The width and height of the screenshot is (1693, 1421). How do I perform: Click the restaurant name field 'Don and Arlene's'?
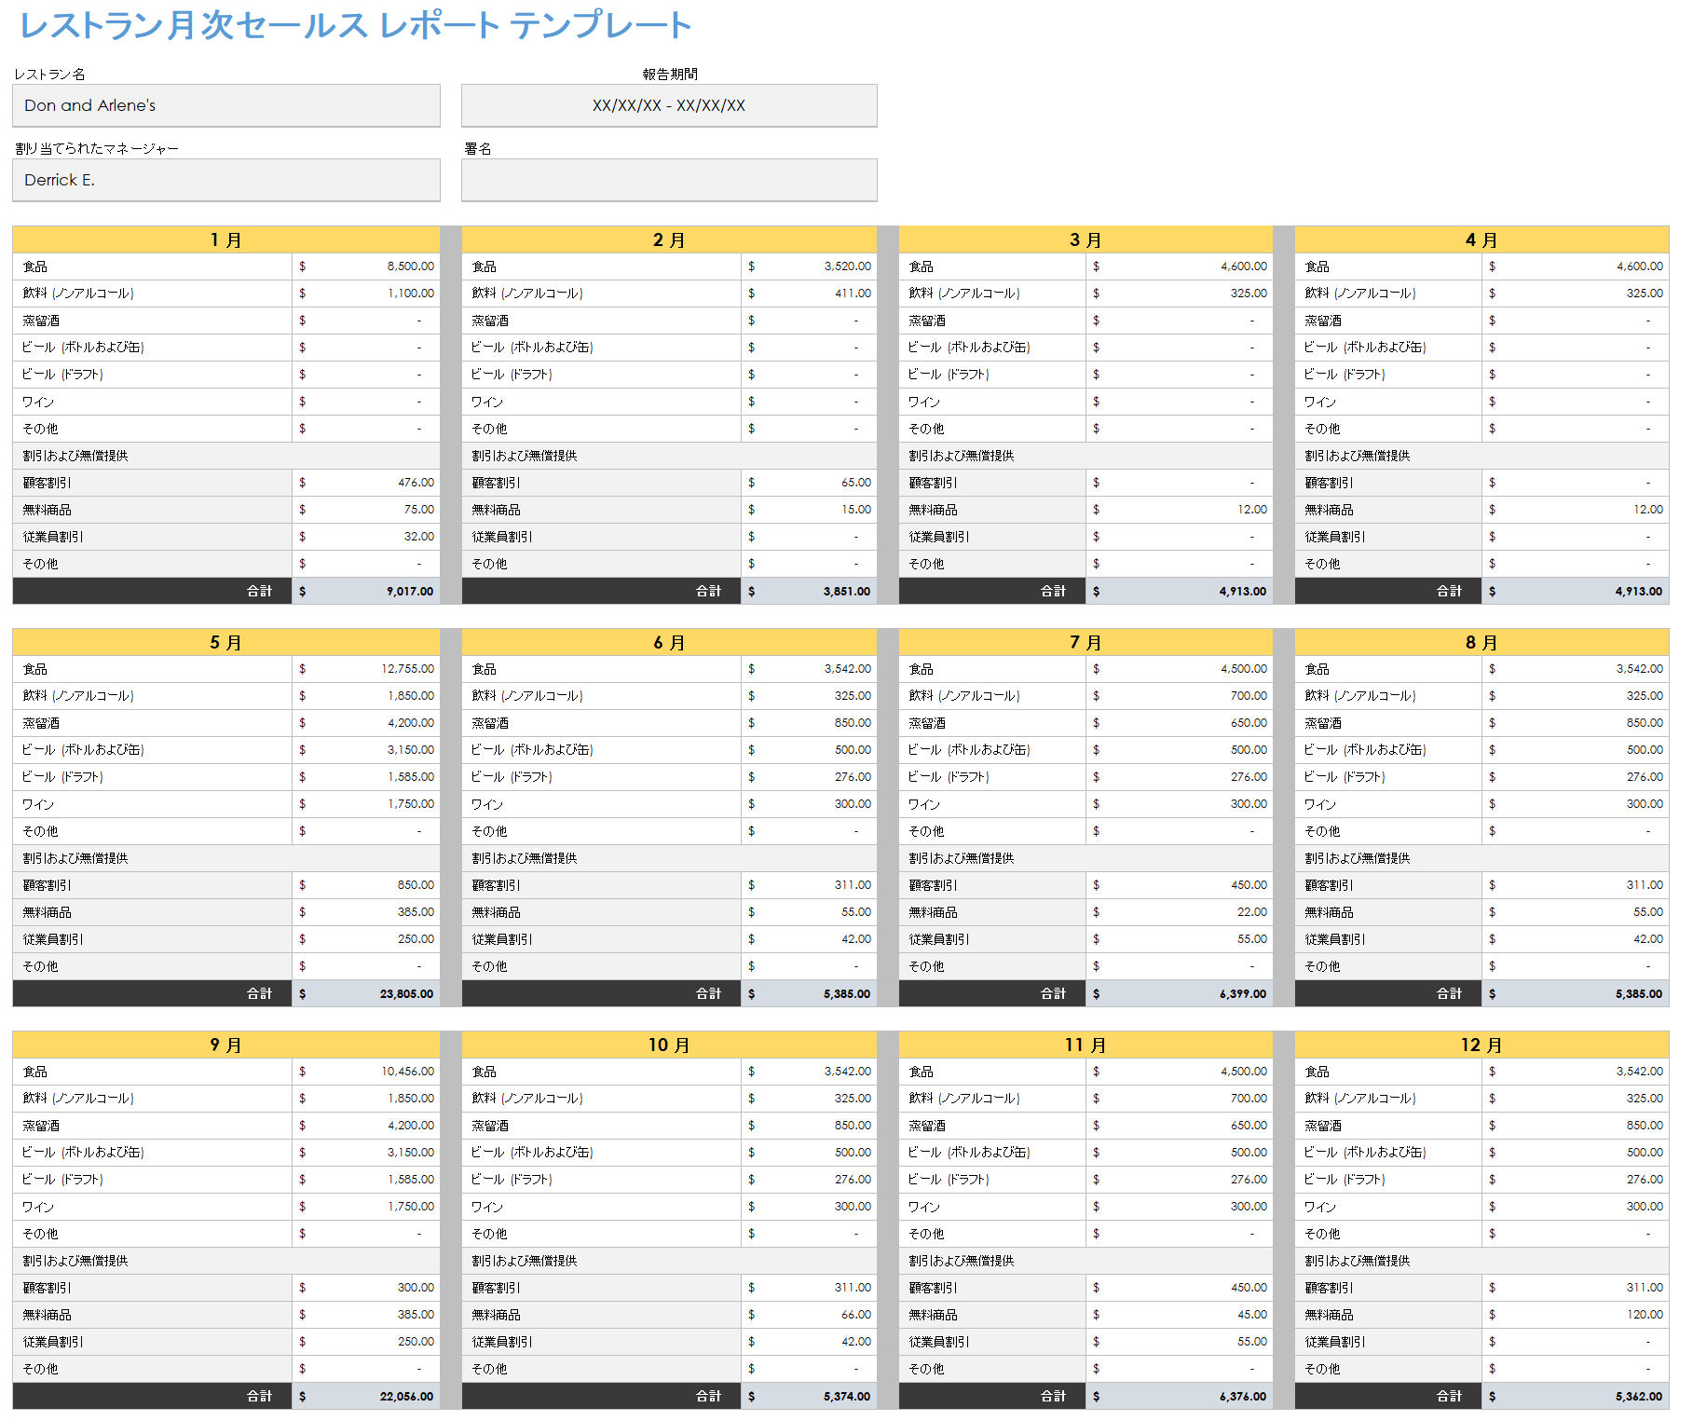point(226,105)
